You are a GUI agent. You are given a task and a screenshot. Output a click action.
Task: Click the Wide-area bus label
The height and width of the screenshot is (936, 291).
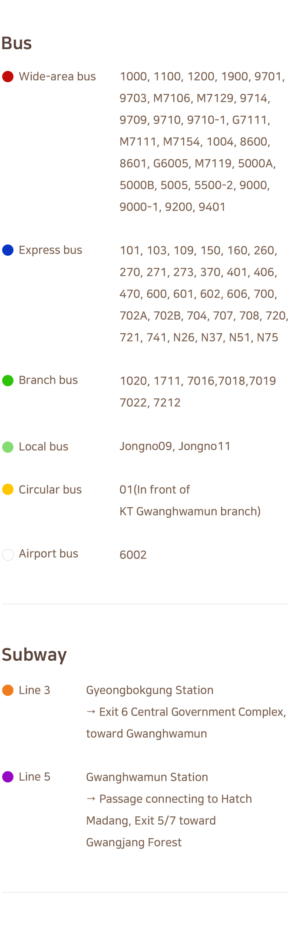pos(57,77)
